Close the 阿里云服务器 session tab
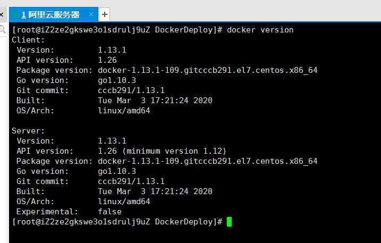Viewport: 381px width, 243px height. tap(91, 14)
